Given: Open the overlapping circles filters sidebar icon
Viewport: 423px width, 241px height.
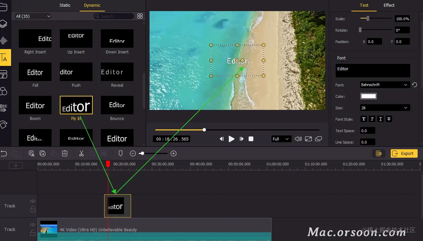Looking at the screenshot, I should (x=3, y=91).
